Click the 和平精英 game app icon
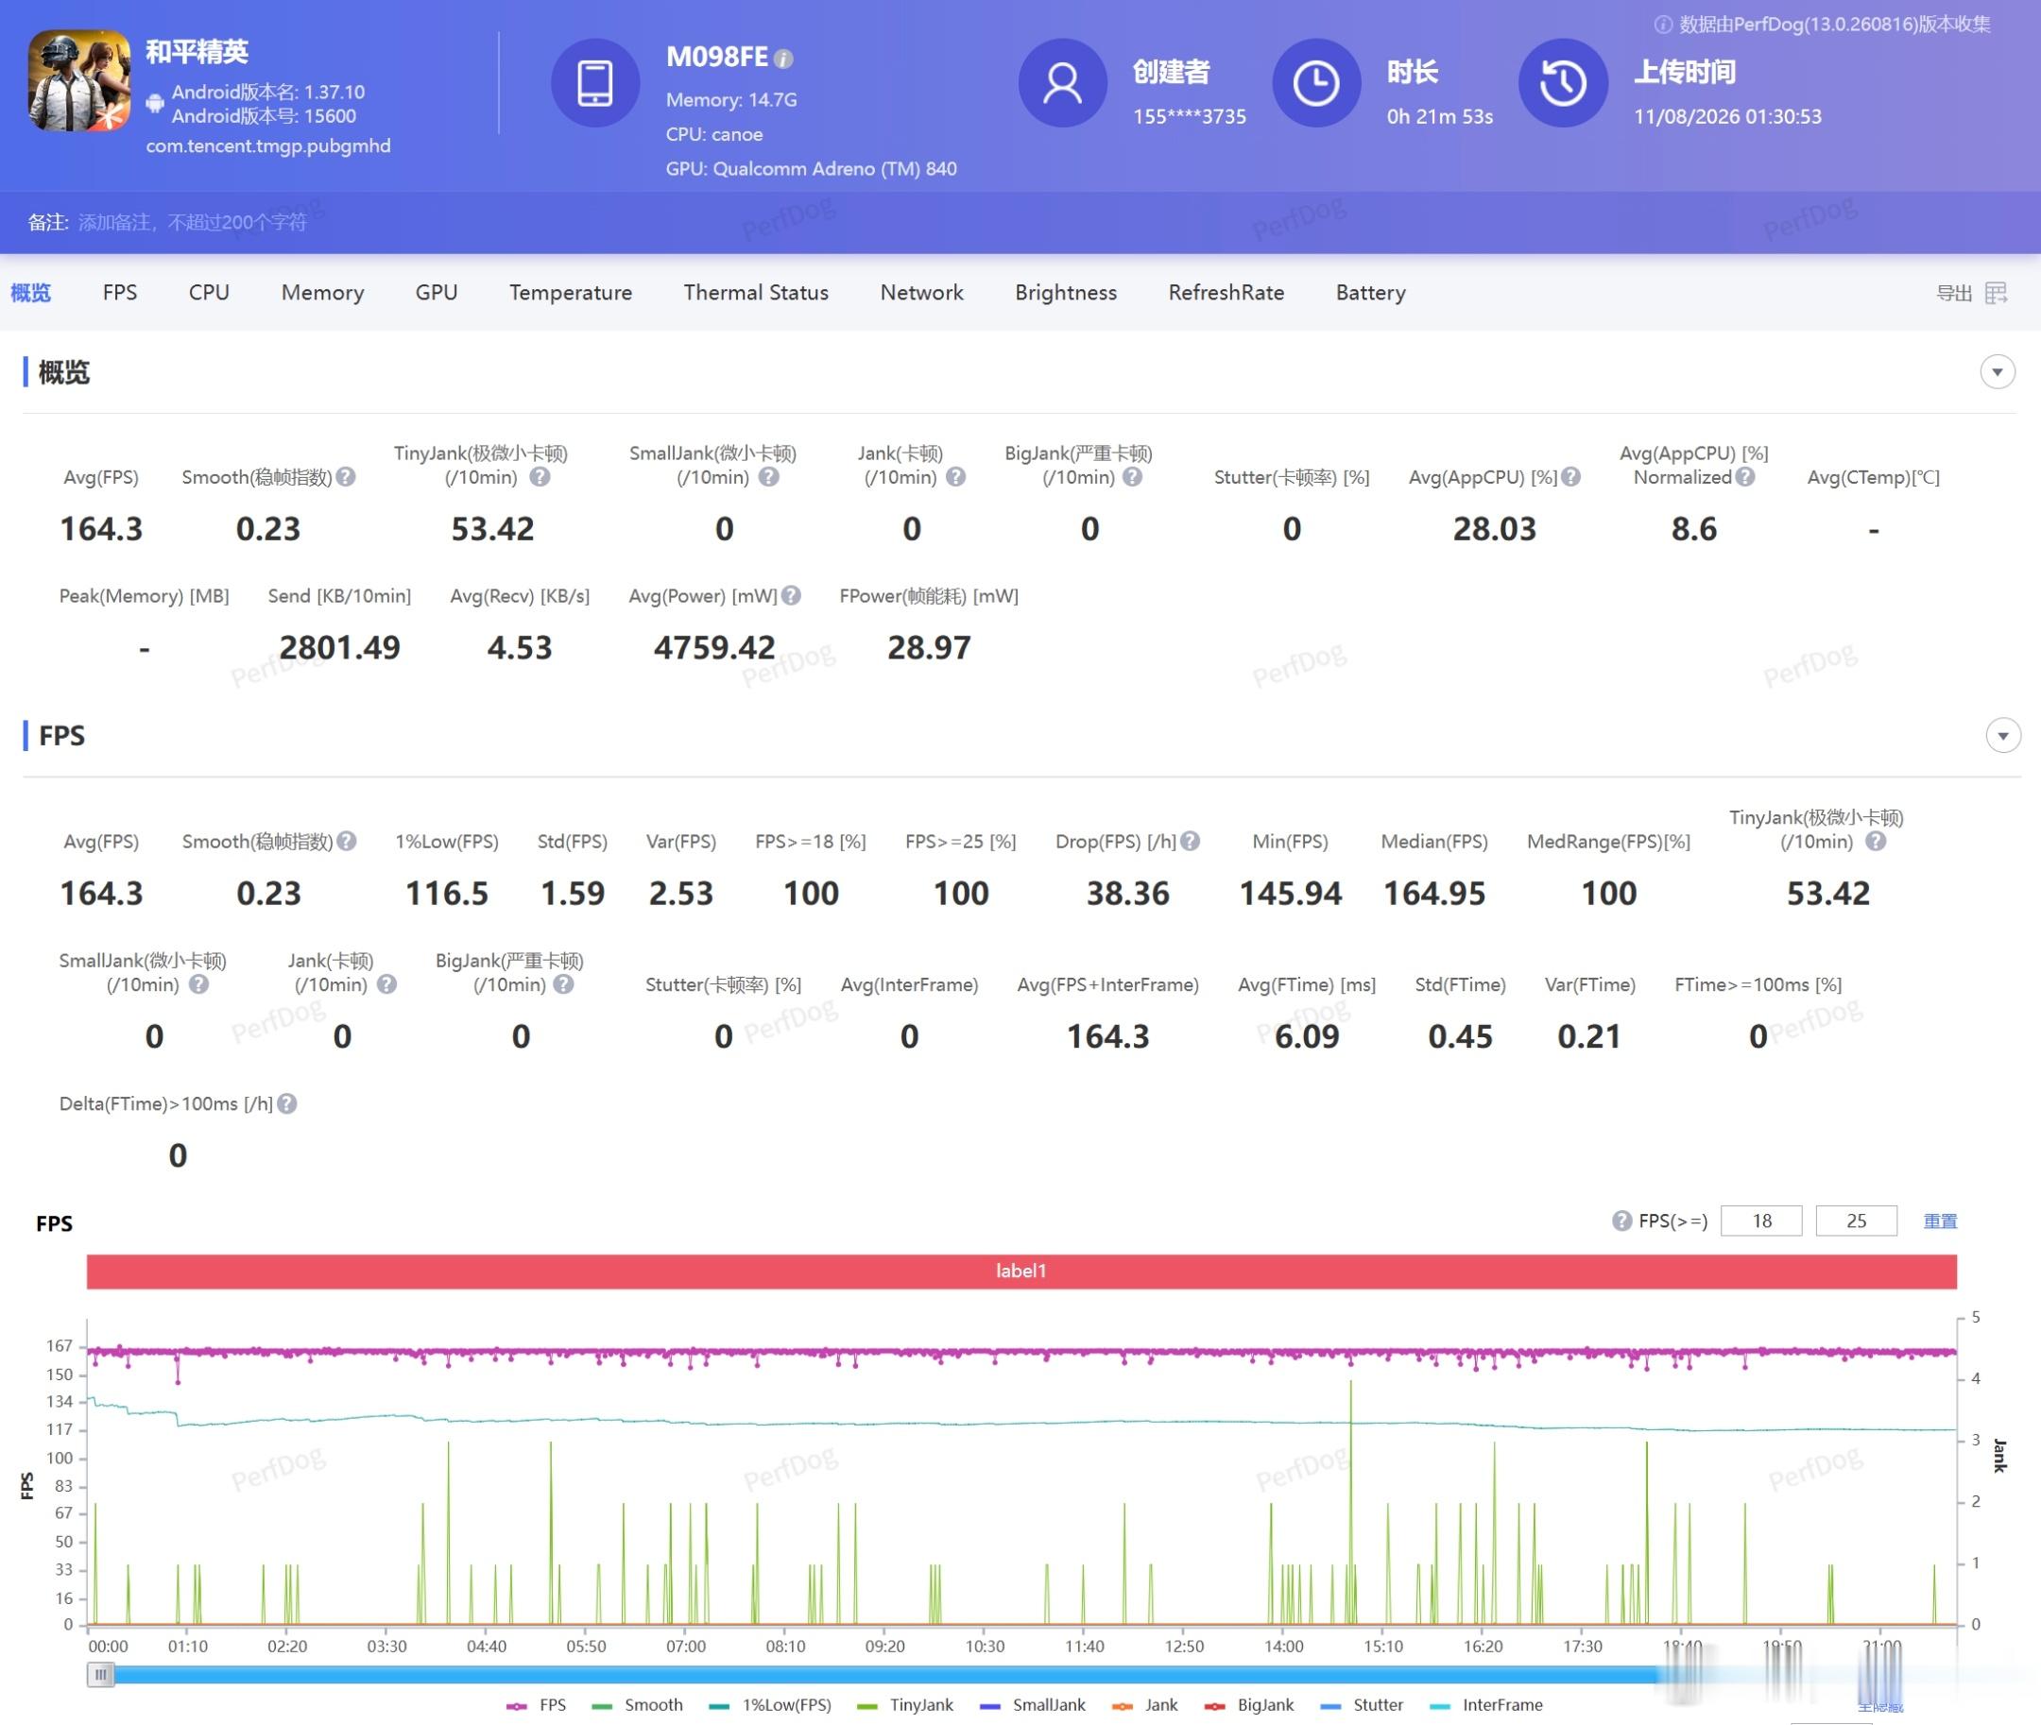The image size is (2041, 1725). point(79,80)
